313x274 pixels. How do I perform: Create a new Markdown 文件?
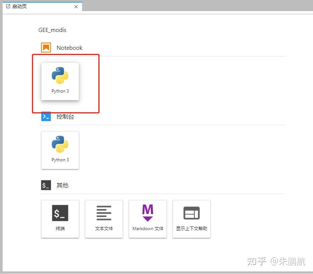coord(148,219)
